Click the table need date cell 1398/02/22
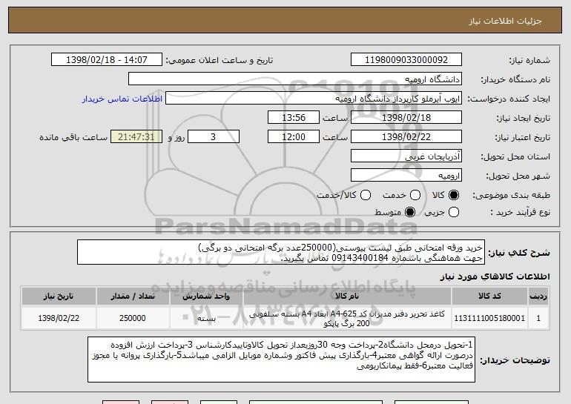 [x=59, y=318]
